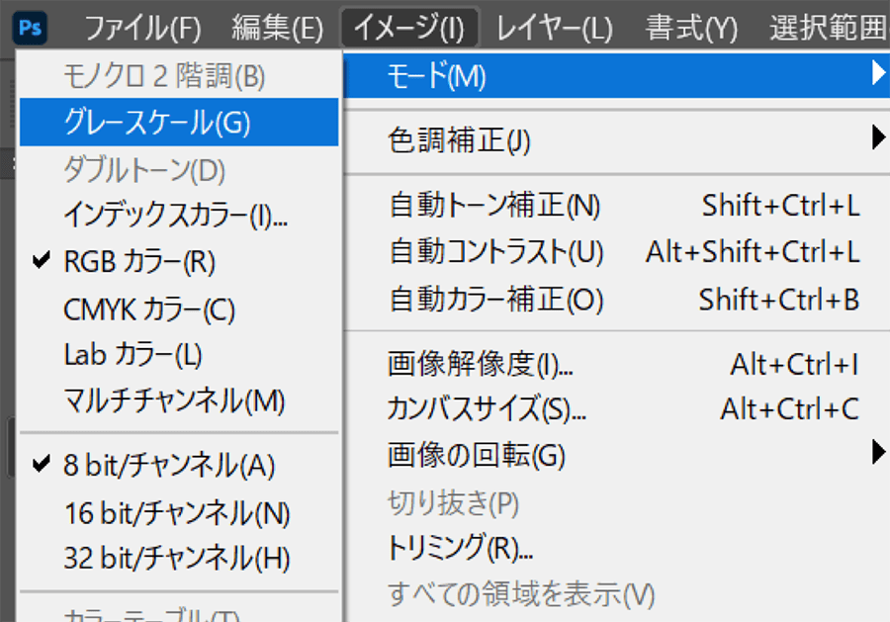The image size is (890, 622).
Task: Open 画像解像度(I)... dialog
Action: pyautogui.click(x=481, y=365)
